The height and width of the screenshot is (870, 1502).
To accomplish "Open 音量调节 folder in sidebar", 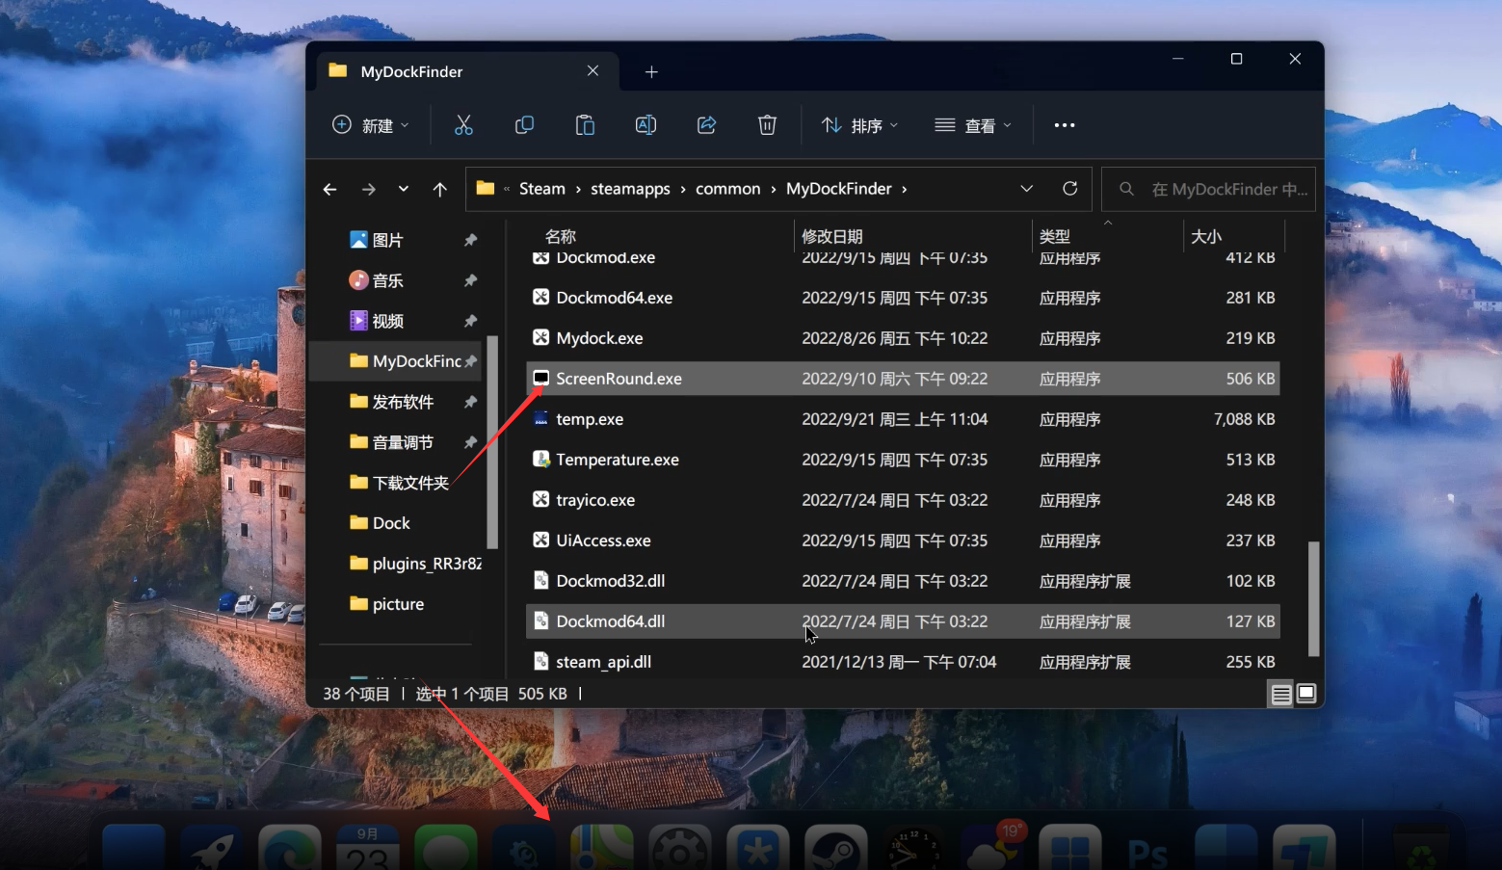I will pyautogui.click(x=403, y=442).
